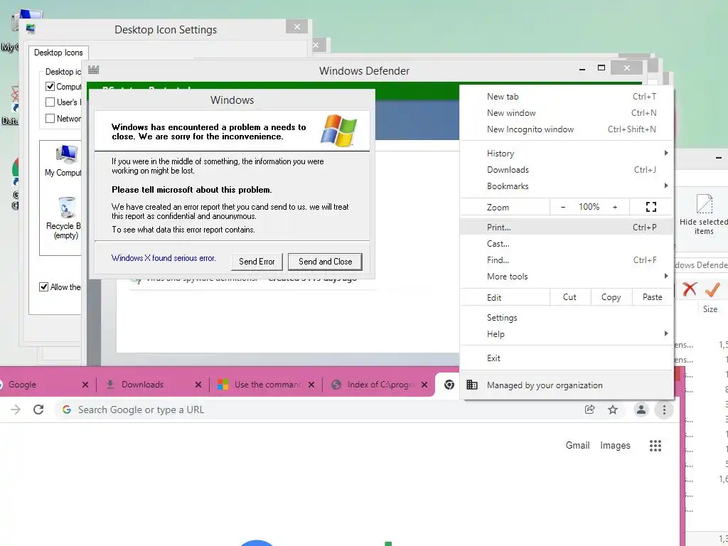728x546 pixels.
Task: Click Paste in the Edit row
Action: [653, 297]
